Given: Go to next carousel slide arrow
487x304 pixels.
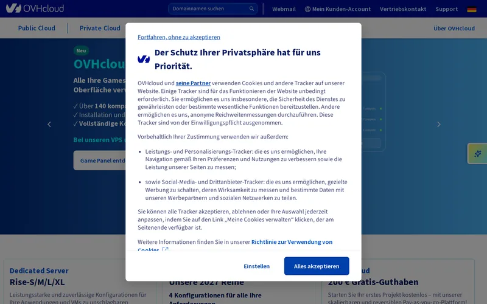Looking at the screenshot, I should pos(438,125).
